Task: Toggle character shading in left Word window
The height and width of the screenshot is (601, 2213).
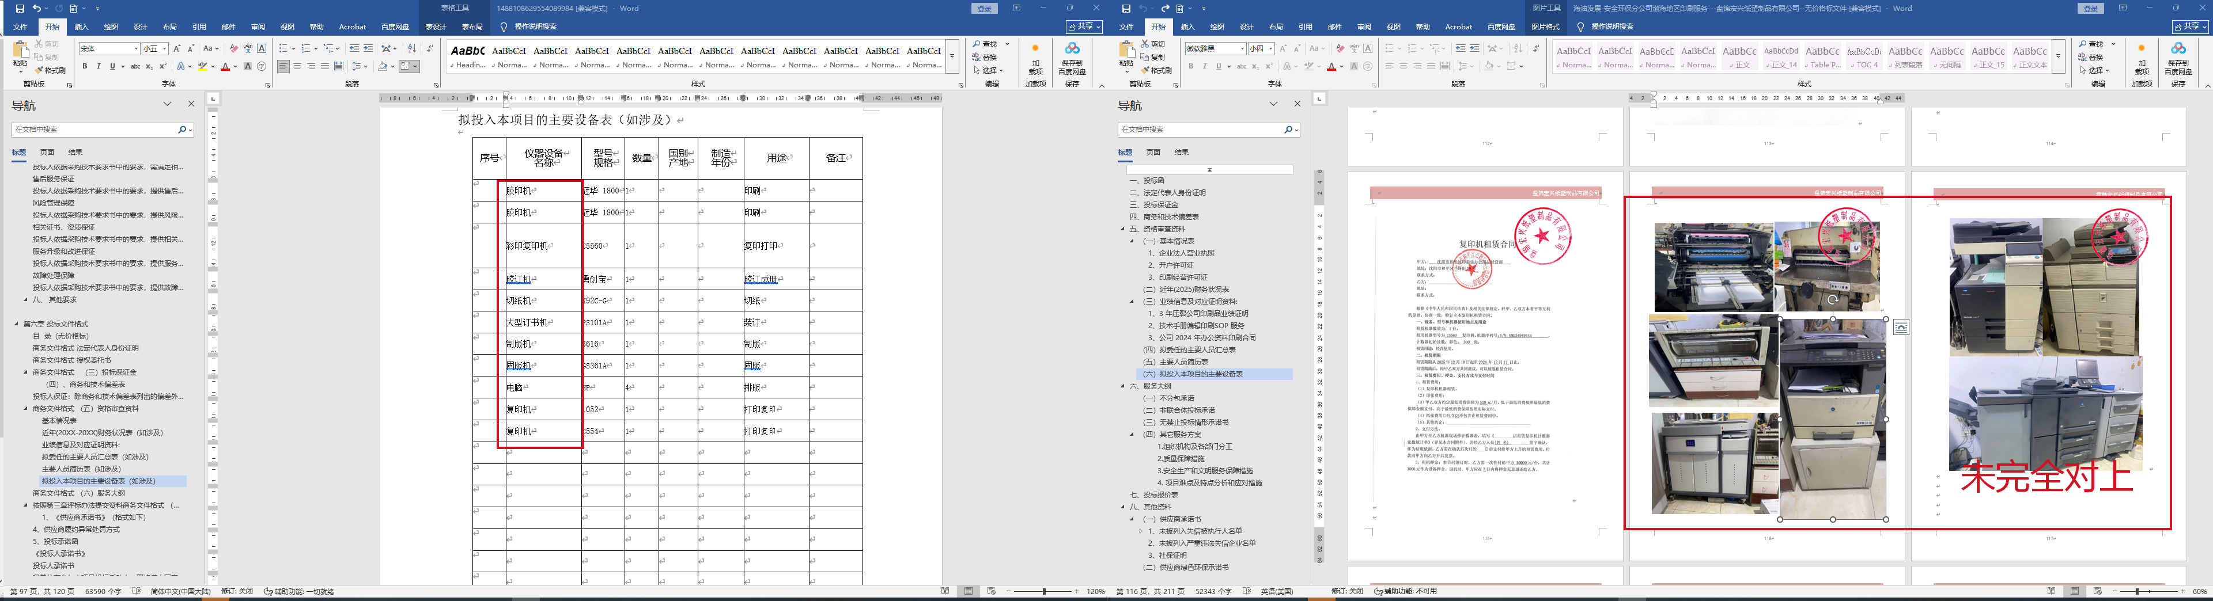Action: (x=247, y=66)
